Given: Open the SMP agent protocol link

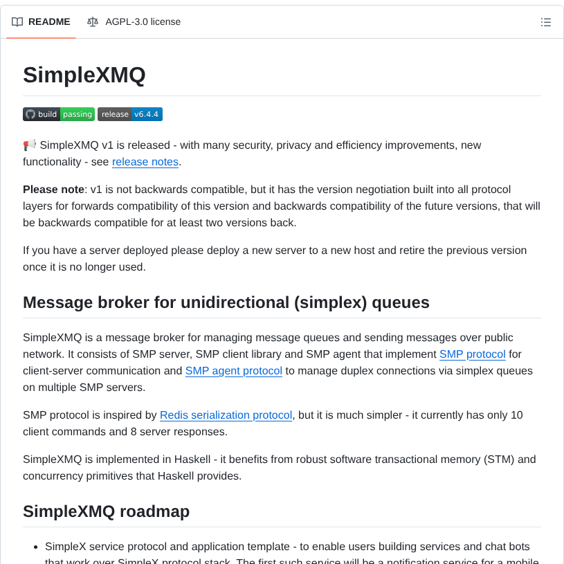Looking at the screenshot, I should (233, 370).
